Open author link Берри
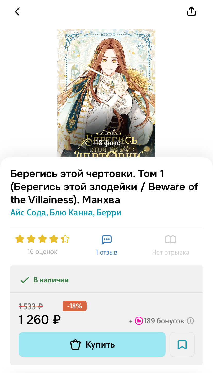Image resolution: width=213 pixels, height=373 pixels. point(109,213)
